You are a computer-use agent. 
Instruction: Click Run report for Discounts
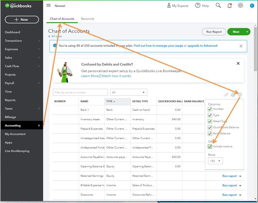(229, 195)
